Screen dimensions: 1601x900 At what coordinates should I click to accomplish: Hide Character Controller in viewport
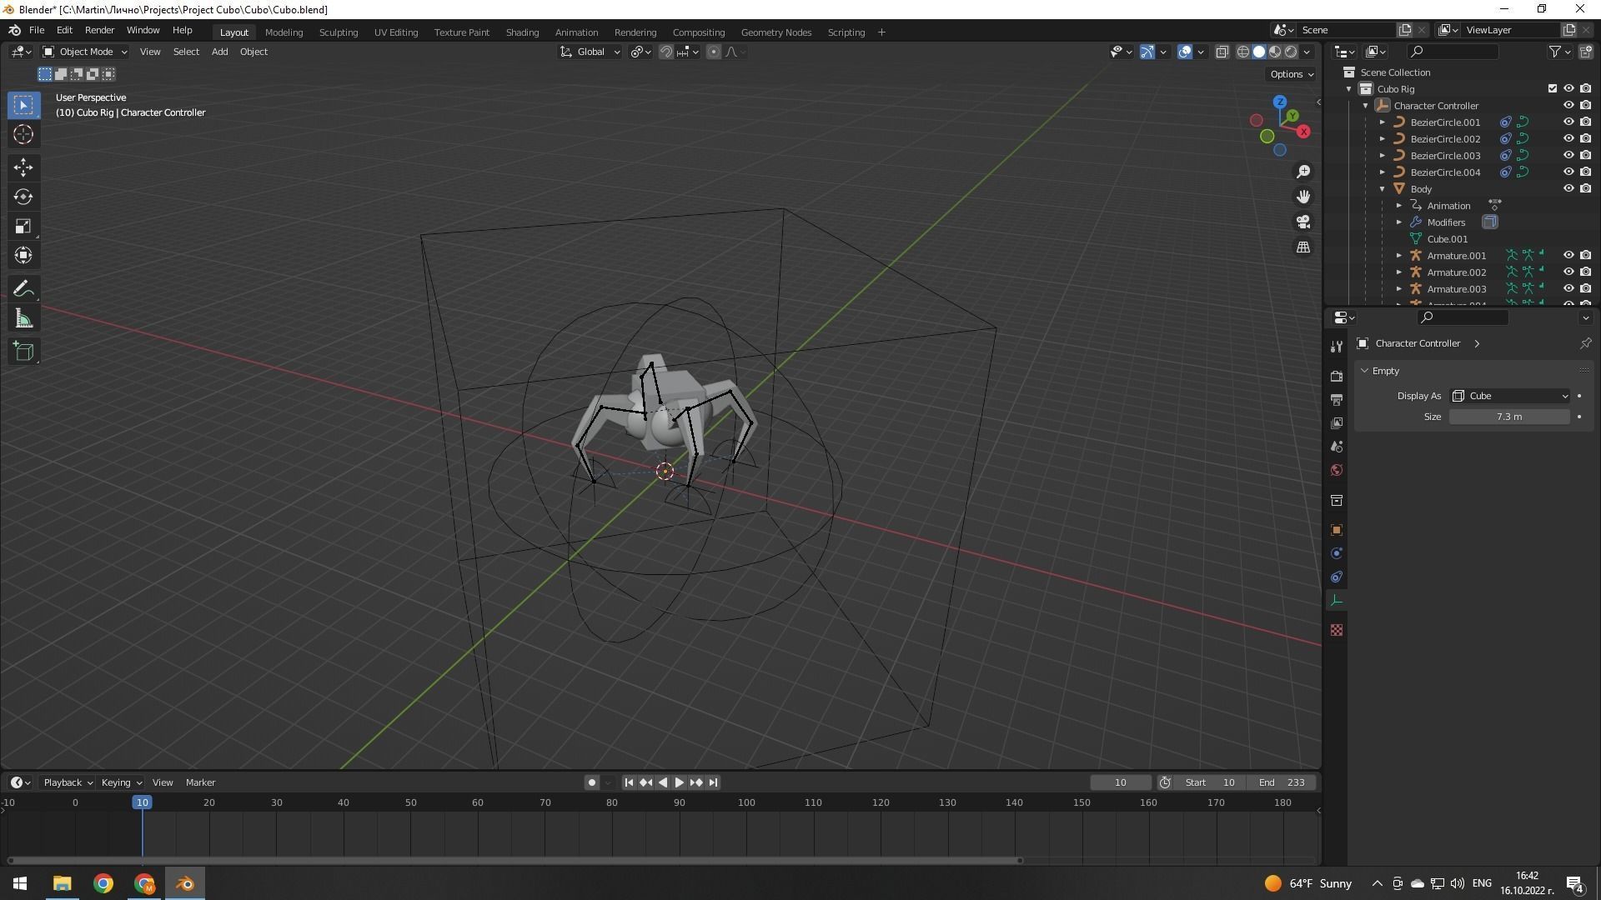pyautogui.click(x=1568, y=106)
